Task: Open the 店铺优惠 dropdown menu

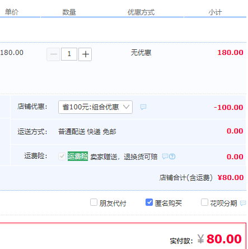Action: point(95,107)
